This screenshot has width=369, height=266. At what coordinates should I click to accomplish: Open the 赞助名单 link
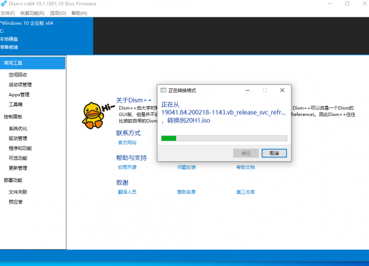click(x=186, y=192)
